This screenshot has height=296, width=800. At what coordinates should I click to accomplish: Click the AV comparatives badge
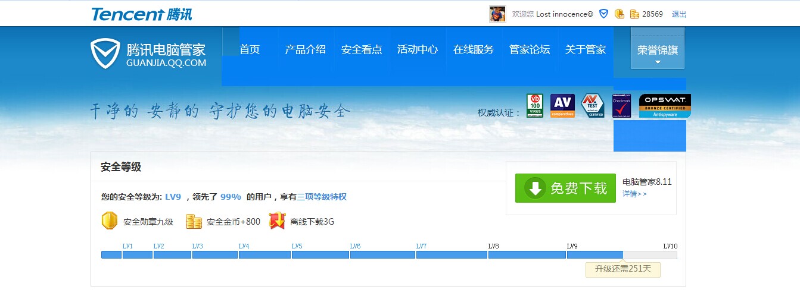tap(562, 106)
